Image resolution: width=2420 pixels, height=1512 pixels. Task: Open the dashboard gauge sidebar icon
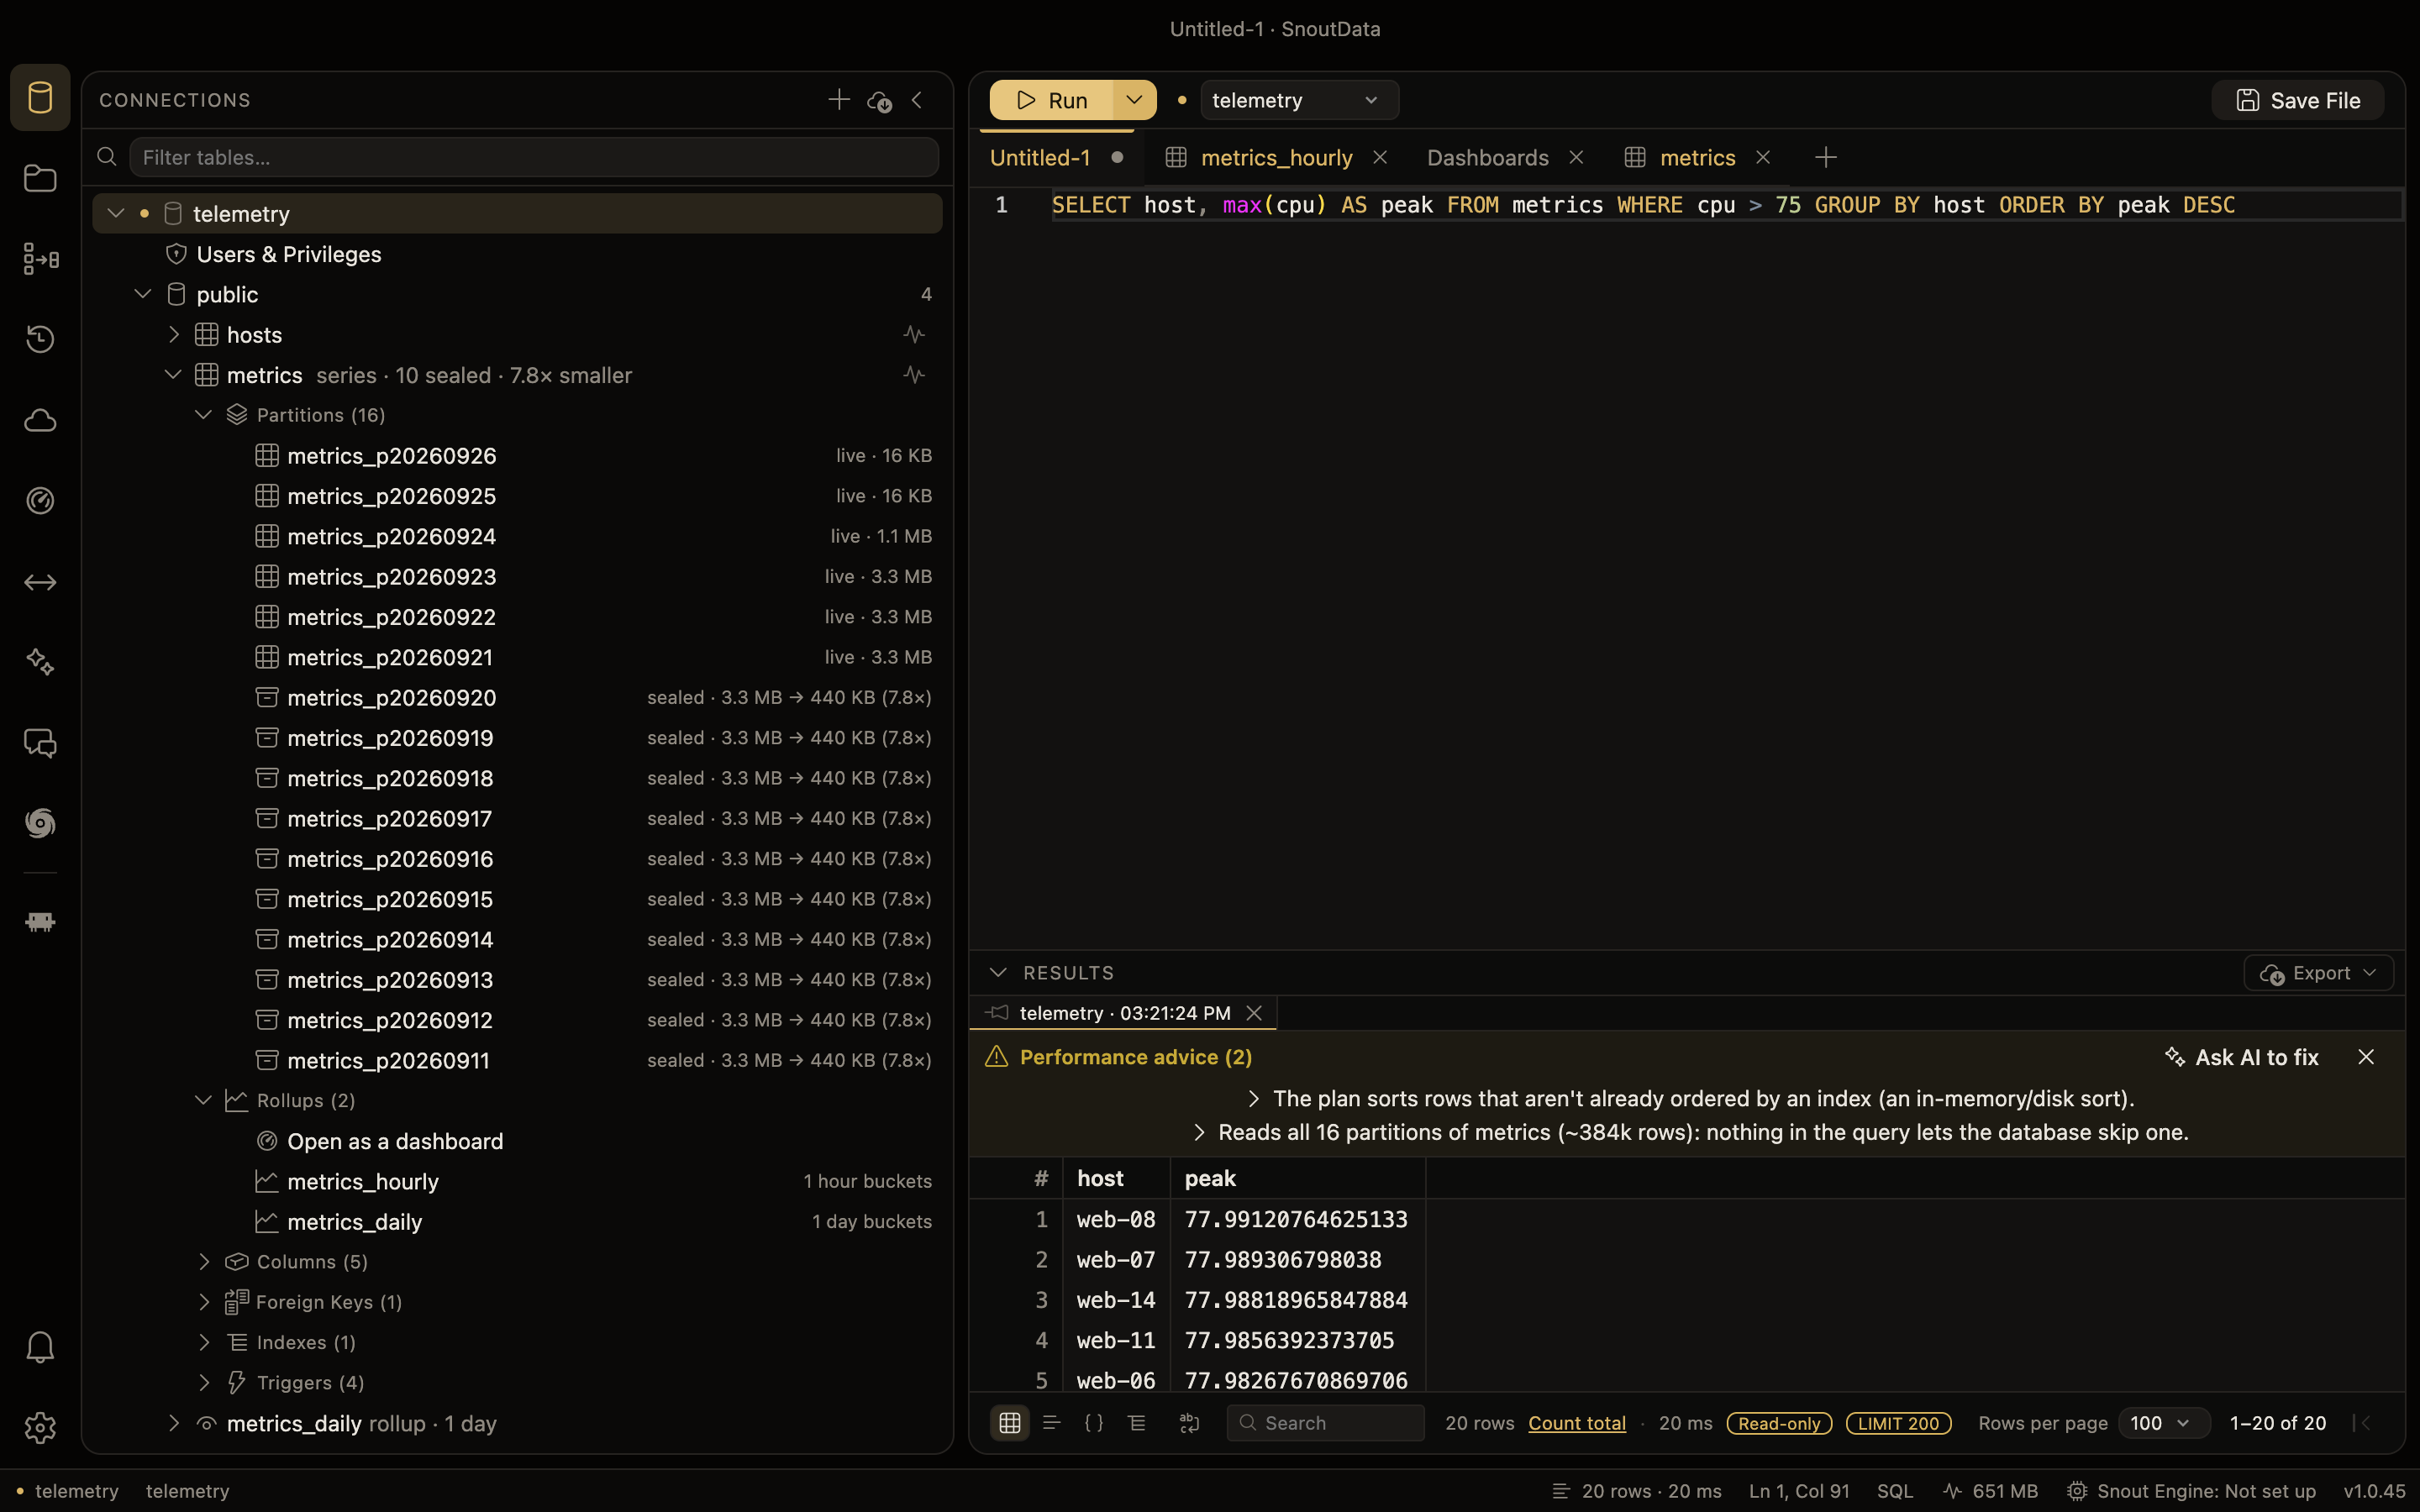(40, 500)
